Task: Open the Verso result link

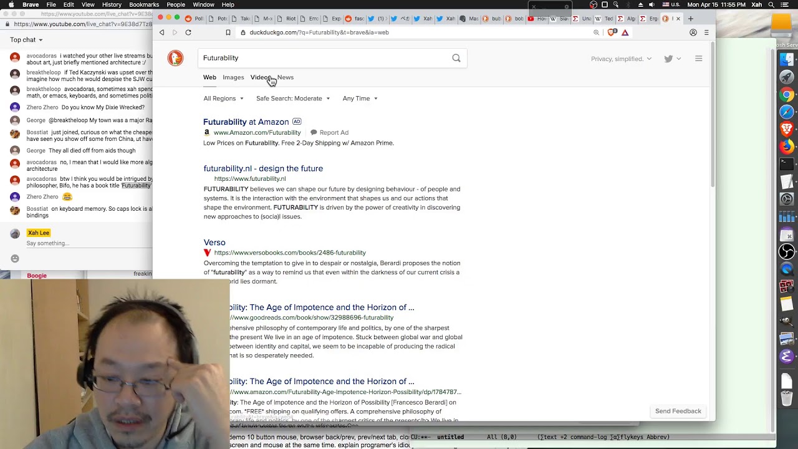Action: [214, 243]
